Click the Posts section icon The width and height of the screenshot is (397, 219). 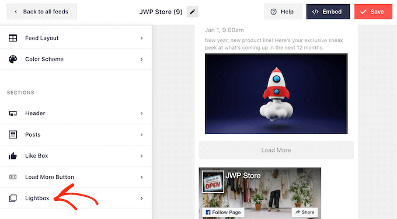coord(13,134)
